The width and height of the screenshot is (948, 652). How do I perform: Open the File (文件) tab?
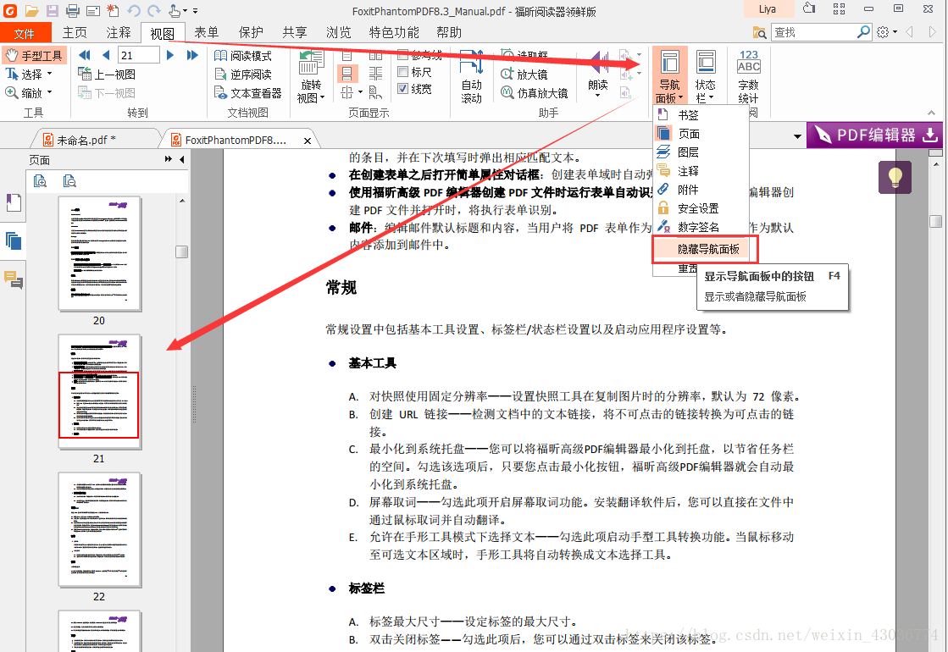tap(25, 33)
